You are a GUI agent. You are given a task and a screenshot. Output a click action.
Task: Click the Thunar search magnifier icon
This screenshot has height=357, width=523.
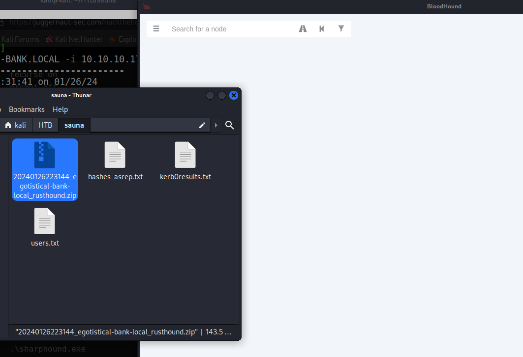tap(229, 125)
